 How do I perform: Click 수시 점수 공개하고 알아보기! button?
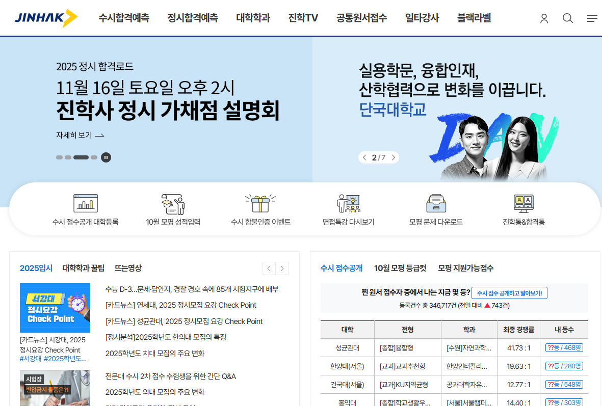pyautogui.click(x=509, y=293)
